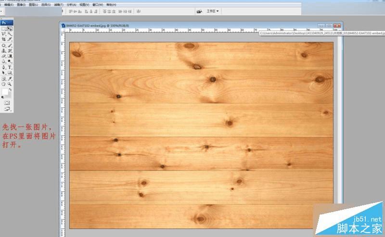This screenshot has height=237, width=385.
Task: Select the History Brush tool
Action: point(10,51)
